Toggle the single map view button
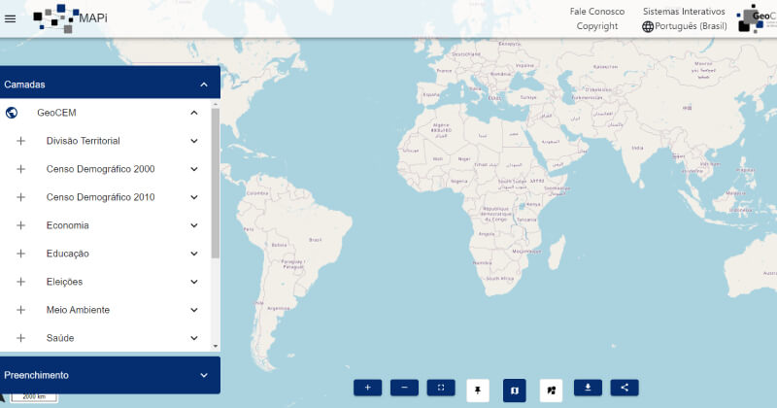The image size is (777, 408). [515, 390]
